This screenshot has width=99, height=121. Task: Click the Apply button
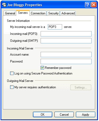click(x=85, y=115)
